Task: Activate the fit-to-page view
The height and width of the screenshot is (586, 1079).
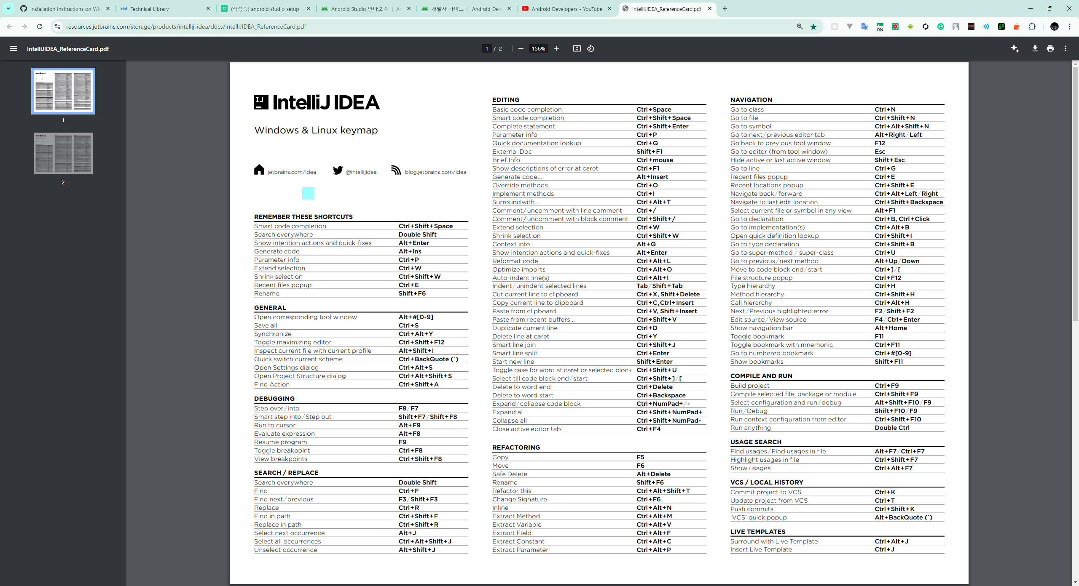Action: pyautogui.click(x=577, y=48)
